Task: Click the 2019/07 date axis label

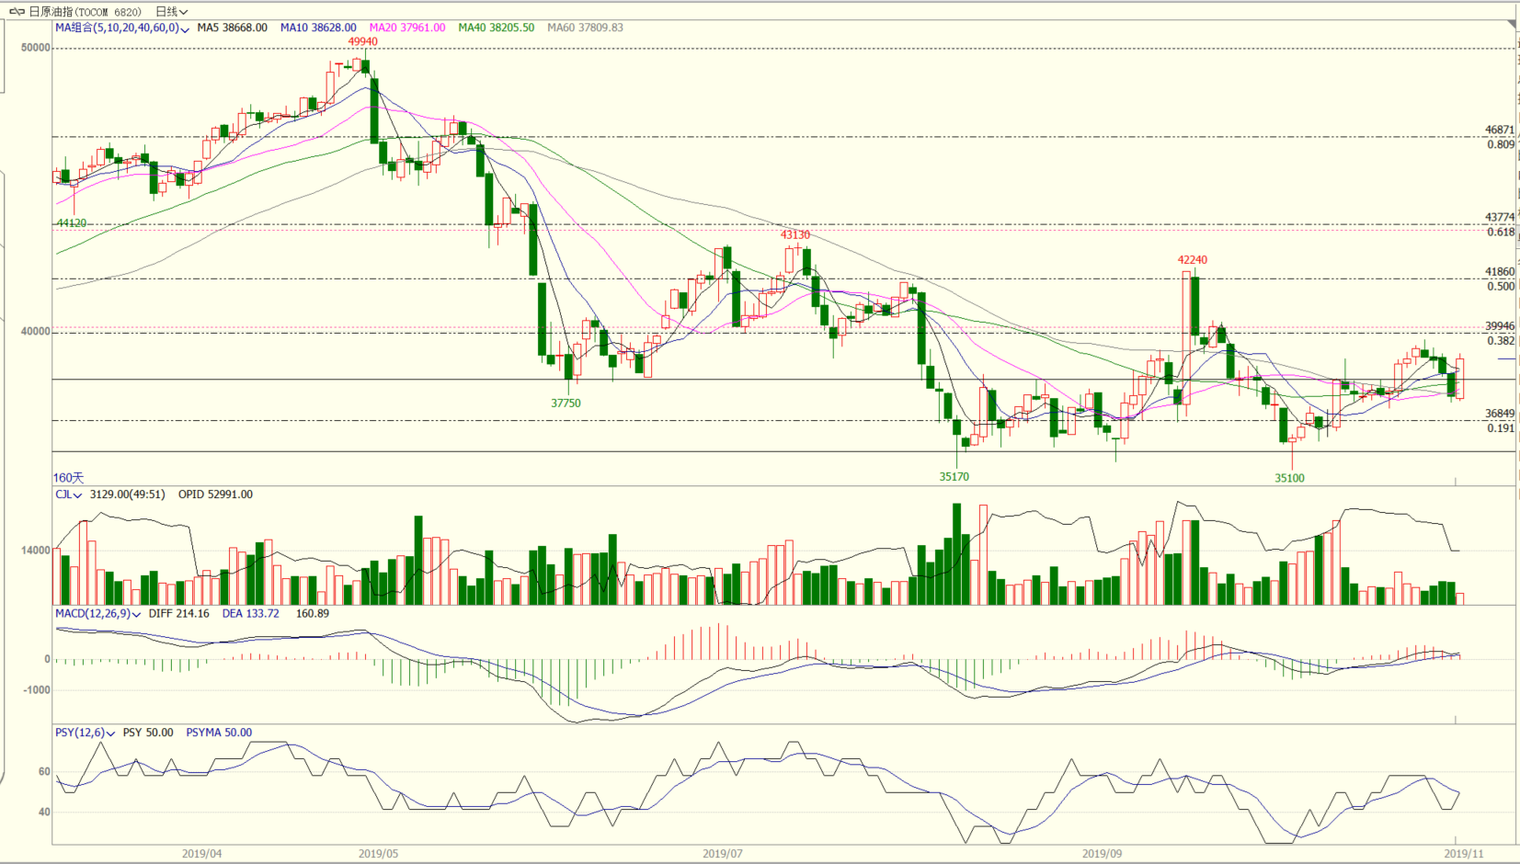Action: (x=723, y=854)
